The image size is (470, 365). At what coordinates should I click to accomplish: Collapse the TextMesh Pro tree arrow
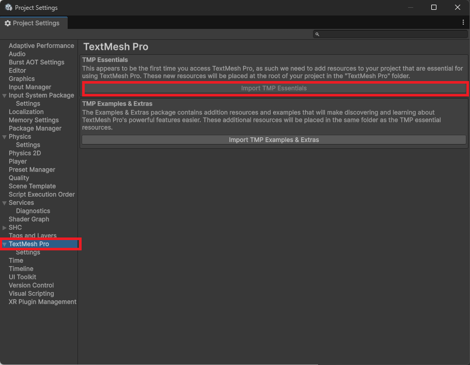[x=5, y=244]
